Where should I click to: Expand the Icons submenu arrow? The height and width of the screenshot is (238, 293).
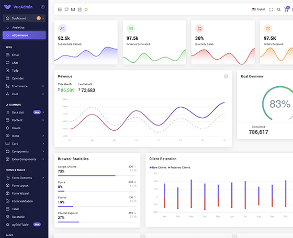43,136
